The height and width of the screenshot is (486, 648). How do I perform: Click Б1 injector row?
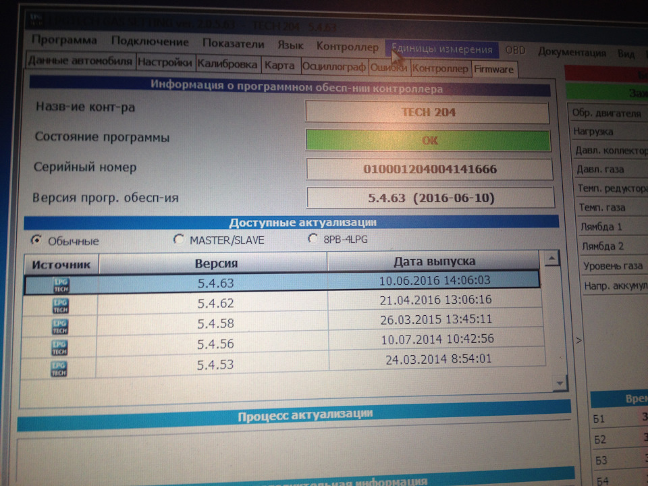pyautogui.click(x=620, y=418)
